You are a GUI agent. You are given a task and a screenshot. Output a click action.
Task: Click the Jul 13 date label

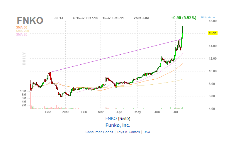(x=58, y=18)
